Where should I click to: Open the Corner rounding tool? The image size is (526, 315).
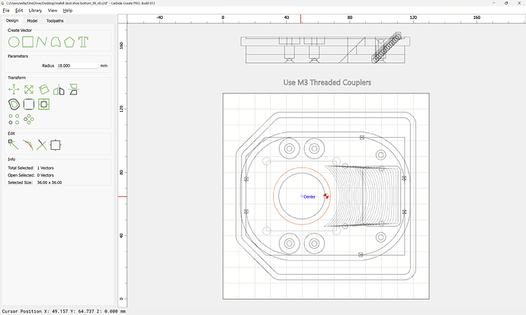click(29, 104)
